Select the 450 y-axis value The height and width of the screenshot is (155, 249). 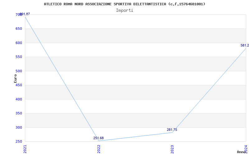(19, 85)
